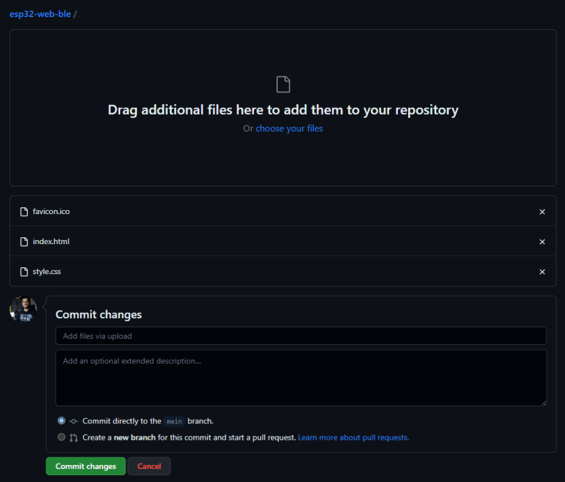565x482 pixels.
Task: Click the commit message input field
Action: tap(300, 335)
